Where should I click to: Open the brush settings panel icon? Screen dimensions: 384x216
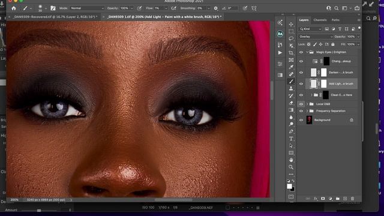tap(53, 8)
